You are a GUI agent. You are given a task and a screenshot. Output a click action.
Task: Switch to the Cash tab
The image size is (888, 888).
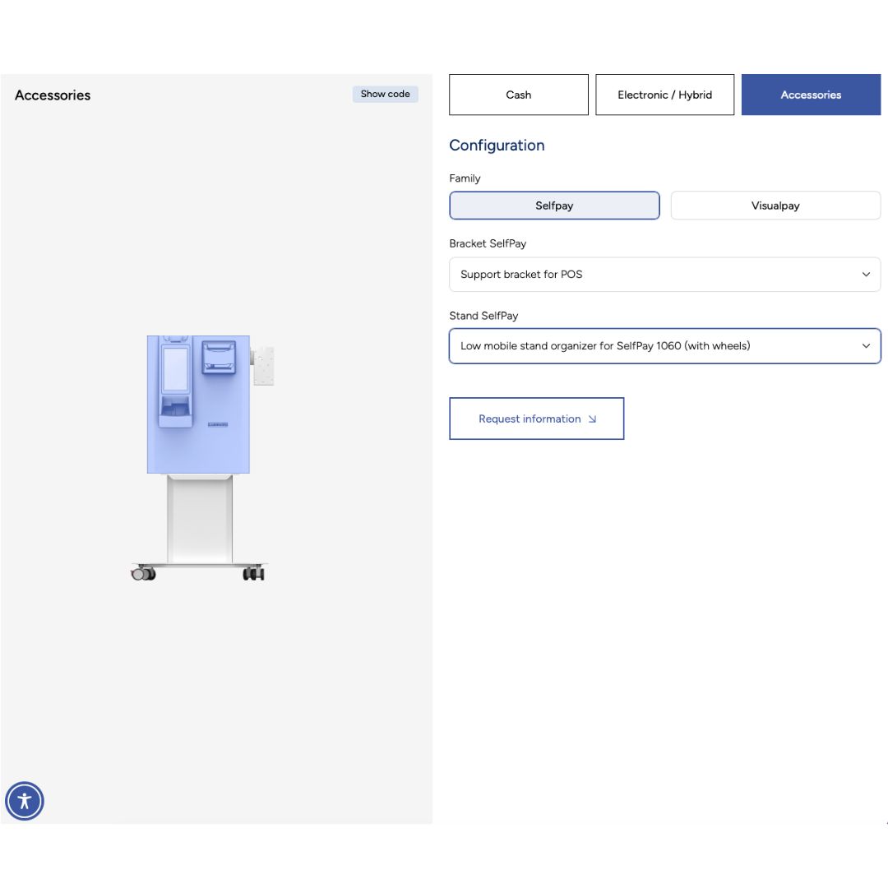[518, 95]
